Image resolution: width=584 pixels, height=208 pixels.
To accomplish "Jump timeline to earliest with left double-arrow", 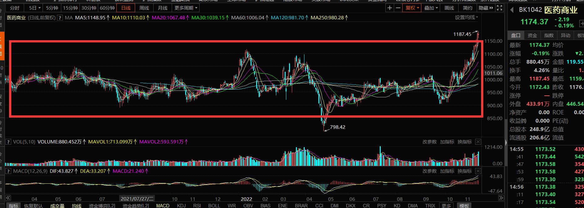I will point(8,198).
